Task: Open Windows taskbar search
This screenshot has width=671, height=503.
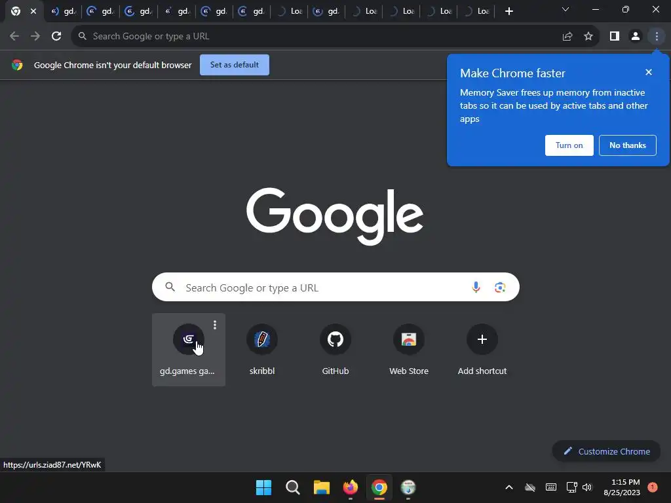Action: 293,487
